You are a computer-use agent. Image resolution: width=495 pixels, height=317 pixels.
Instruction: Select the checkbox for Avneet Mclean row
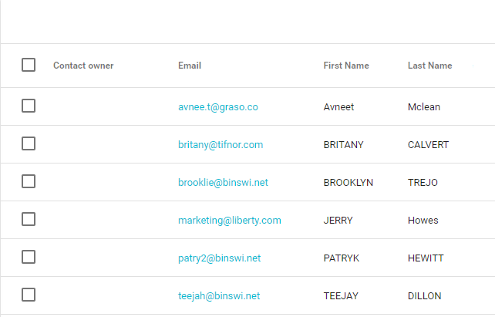pos(29,106)
